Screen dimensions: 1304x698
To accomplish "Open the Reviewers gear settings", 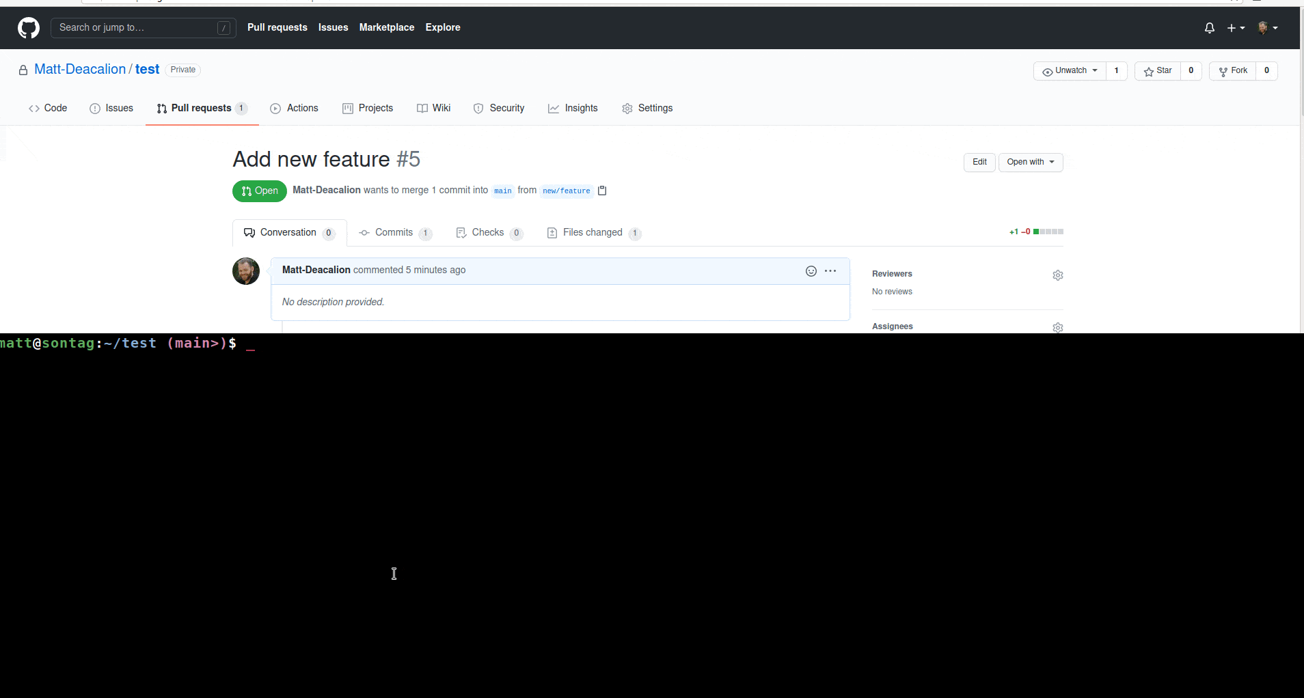I will point(1058,275).
